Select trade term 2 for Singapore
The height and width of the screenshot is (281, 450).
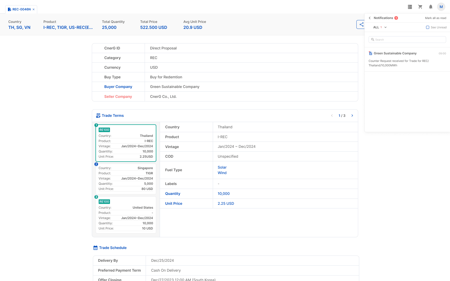point(126,178)
